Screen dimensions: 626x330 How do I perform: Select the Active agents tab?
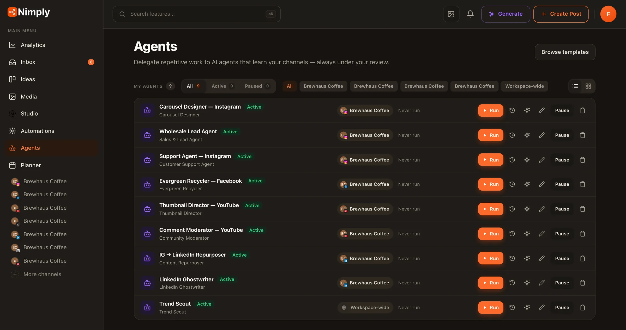222,86
